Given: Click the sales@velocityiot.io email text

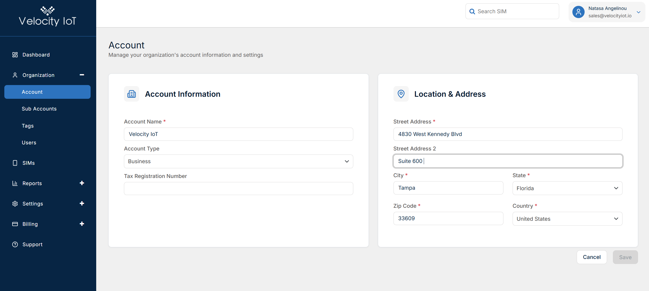Looking at the screenshot, I should [x=610, y=16].
